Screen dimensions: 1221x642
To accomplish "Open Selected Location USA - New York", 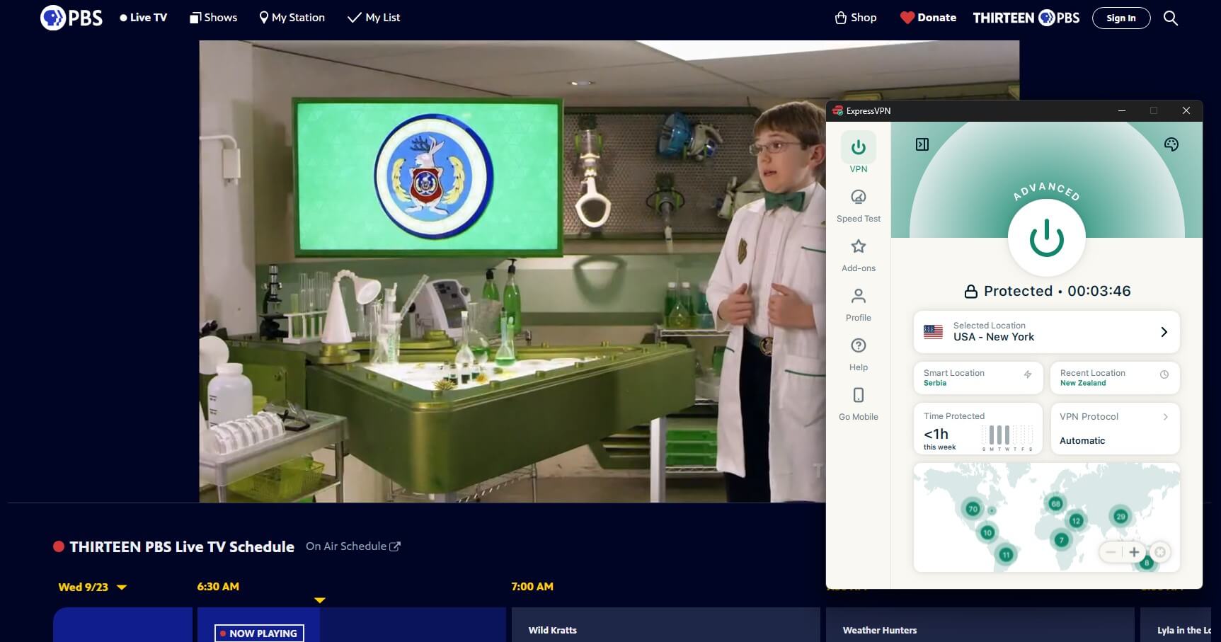I will click(x=1047, y=332).
